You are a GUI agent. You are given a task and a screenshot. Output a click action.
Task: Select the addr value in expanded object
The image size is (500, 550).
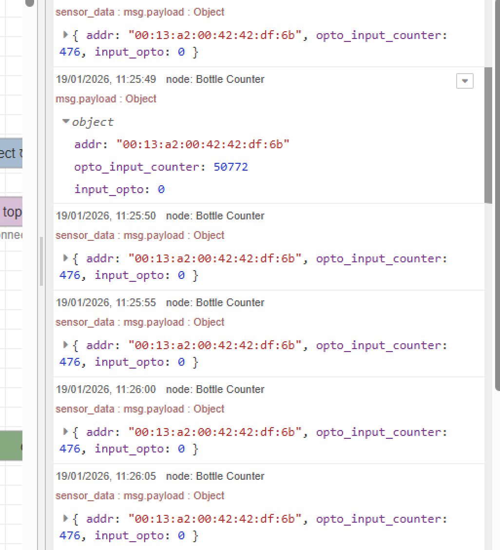[203, 144]
